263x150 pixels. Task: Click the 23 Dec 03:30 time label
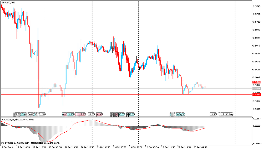200,147
